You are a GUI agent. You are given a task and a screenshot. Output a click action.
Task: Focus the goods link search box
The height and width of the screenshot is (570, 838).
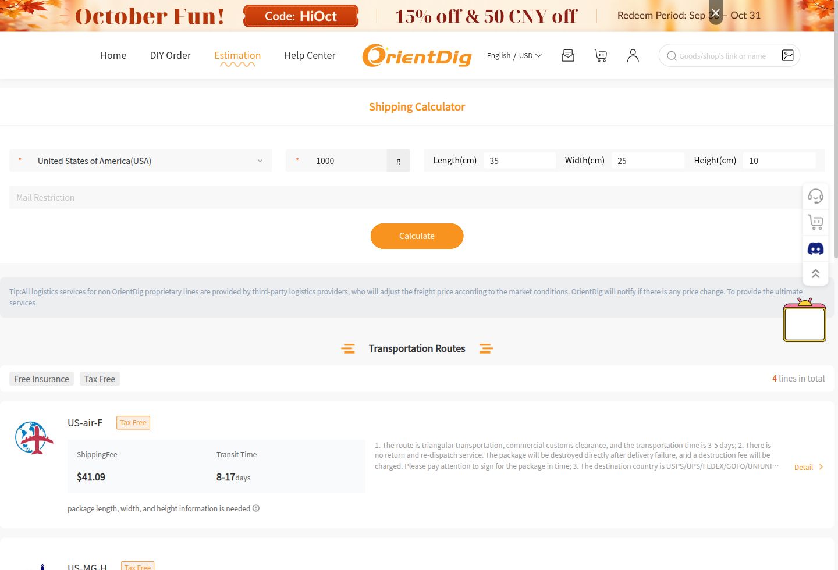click(729, 56)
